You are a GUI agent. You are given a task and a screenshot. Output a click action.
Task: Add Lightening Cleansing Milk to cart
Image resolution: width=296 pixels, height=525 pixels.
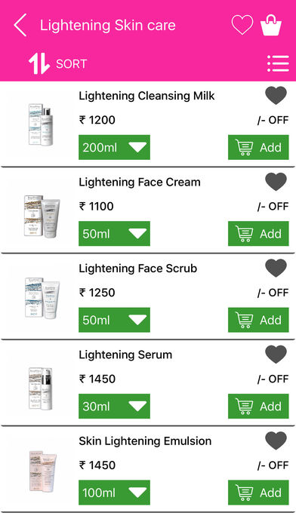click(258, 147)
